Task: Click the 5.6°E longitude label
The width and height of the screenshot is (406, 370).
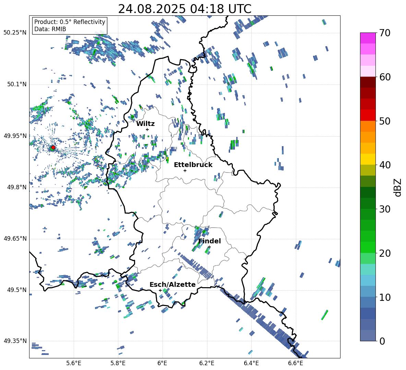Action: [x=74, y=363]
